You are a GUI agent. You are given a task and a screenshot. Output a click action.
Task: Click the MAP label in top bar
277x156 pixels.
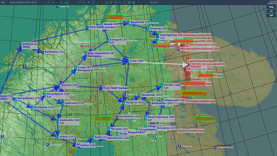[x=3, y=2]
